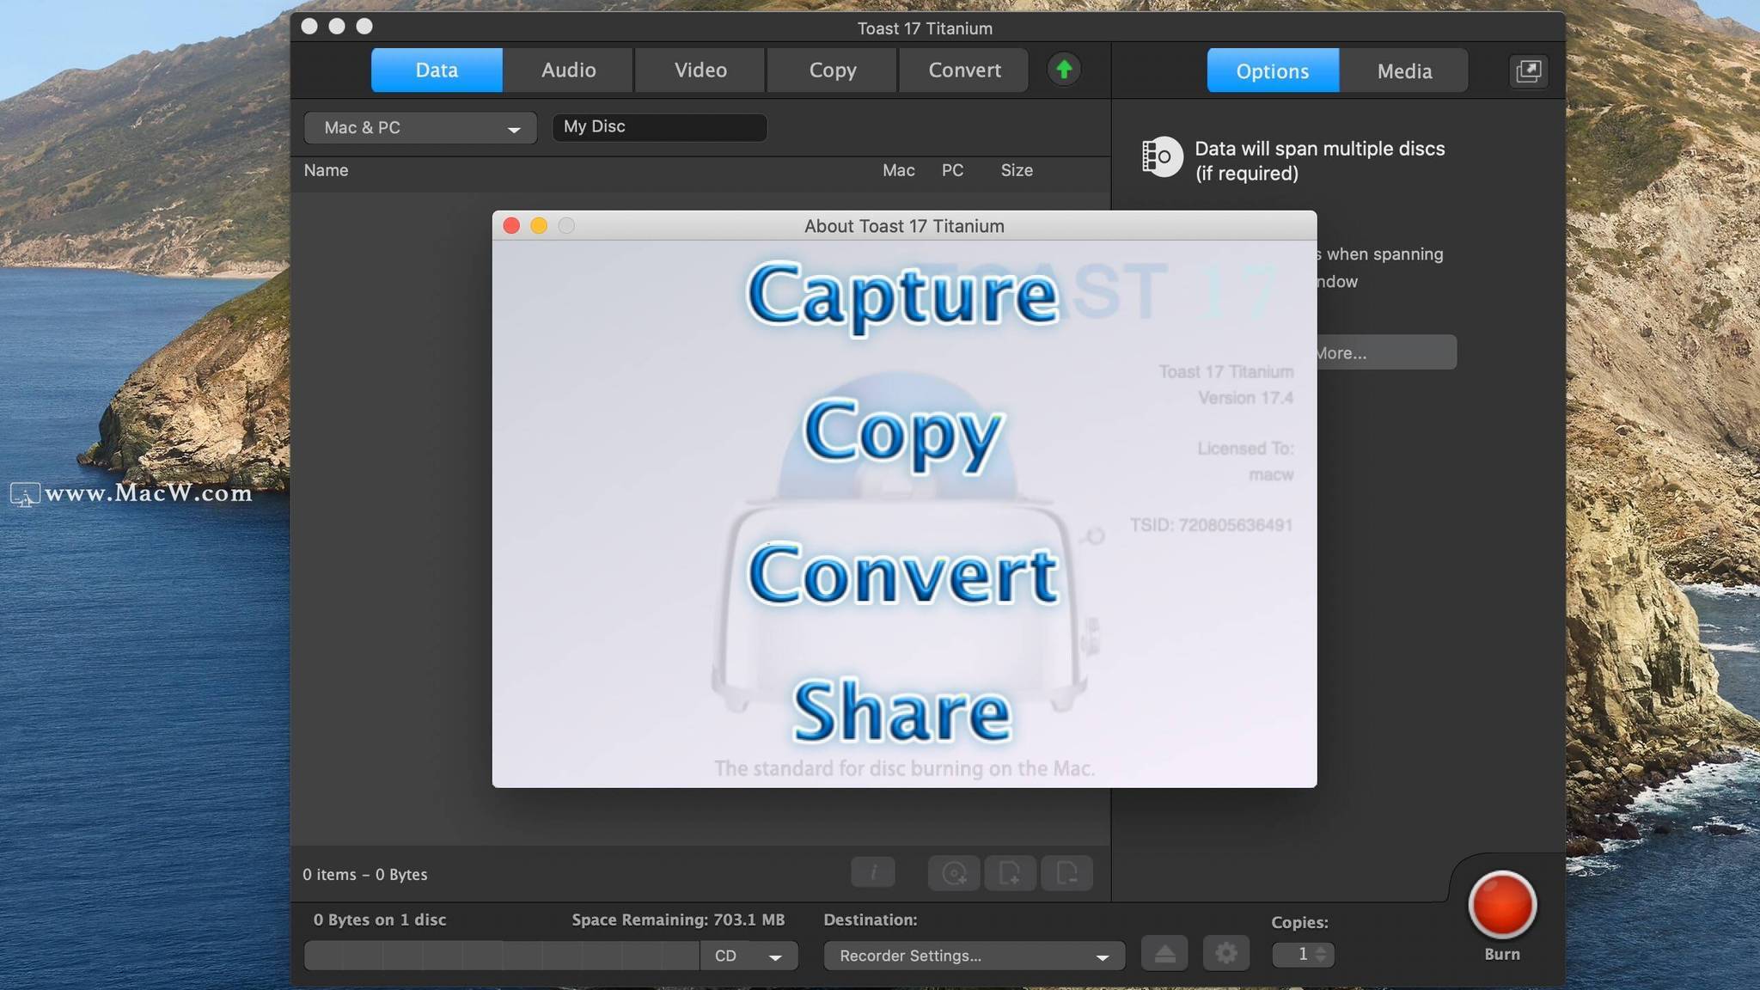Click the More... button in options
This screenshot has width=1760, height=990.
[1385, 352]
